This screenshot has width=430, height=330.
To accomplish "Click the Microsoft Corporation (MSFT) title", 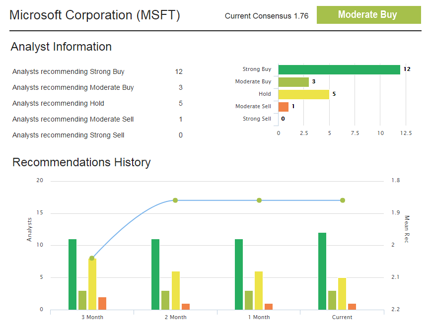I will coord(95,15).
